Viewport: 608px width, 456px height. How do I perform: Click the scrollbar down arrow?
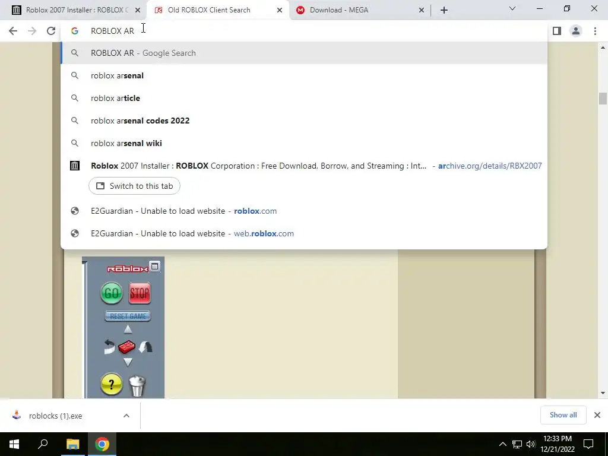pyautogui.click(x=602, y=393)
